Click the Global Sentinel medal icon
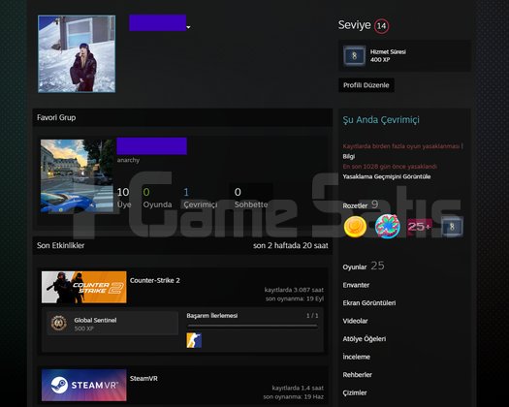The width and height of the screenshot is (509, 407). (59, 324)
